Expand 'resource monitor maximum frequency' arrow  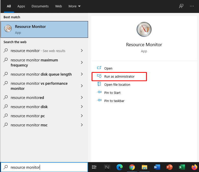(x=82, y=62)
